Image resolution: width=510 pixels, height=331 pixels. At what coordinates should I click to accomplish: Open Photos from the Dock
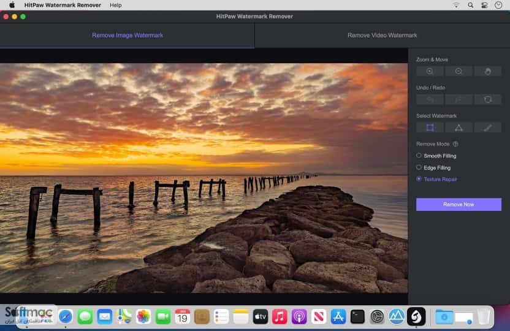143,316
